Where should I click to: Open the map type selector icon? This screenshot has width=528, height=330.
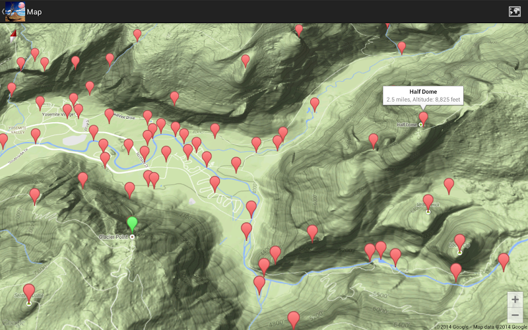(x=514, y=11)
